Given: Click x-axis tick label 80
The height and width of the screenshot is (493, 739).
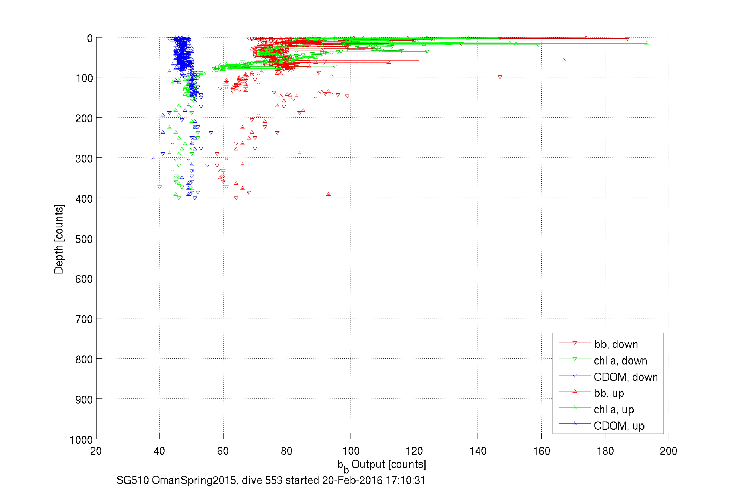Looking at the screenshot, I should coord(287,451).
